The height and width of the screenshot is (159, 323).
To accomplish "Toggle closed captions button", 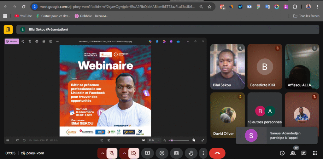I will pos(176,153).
